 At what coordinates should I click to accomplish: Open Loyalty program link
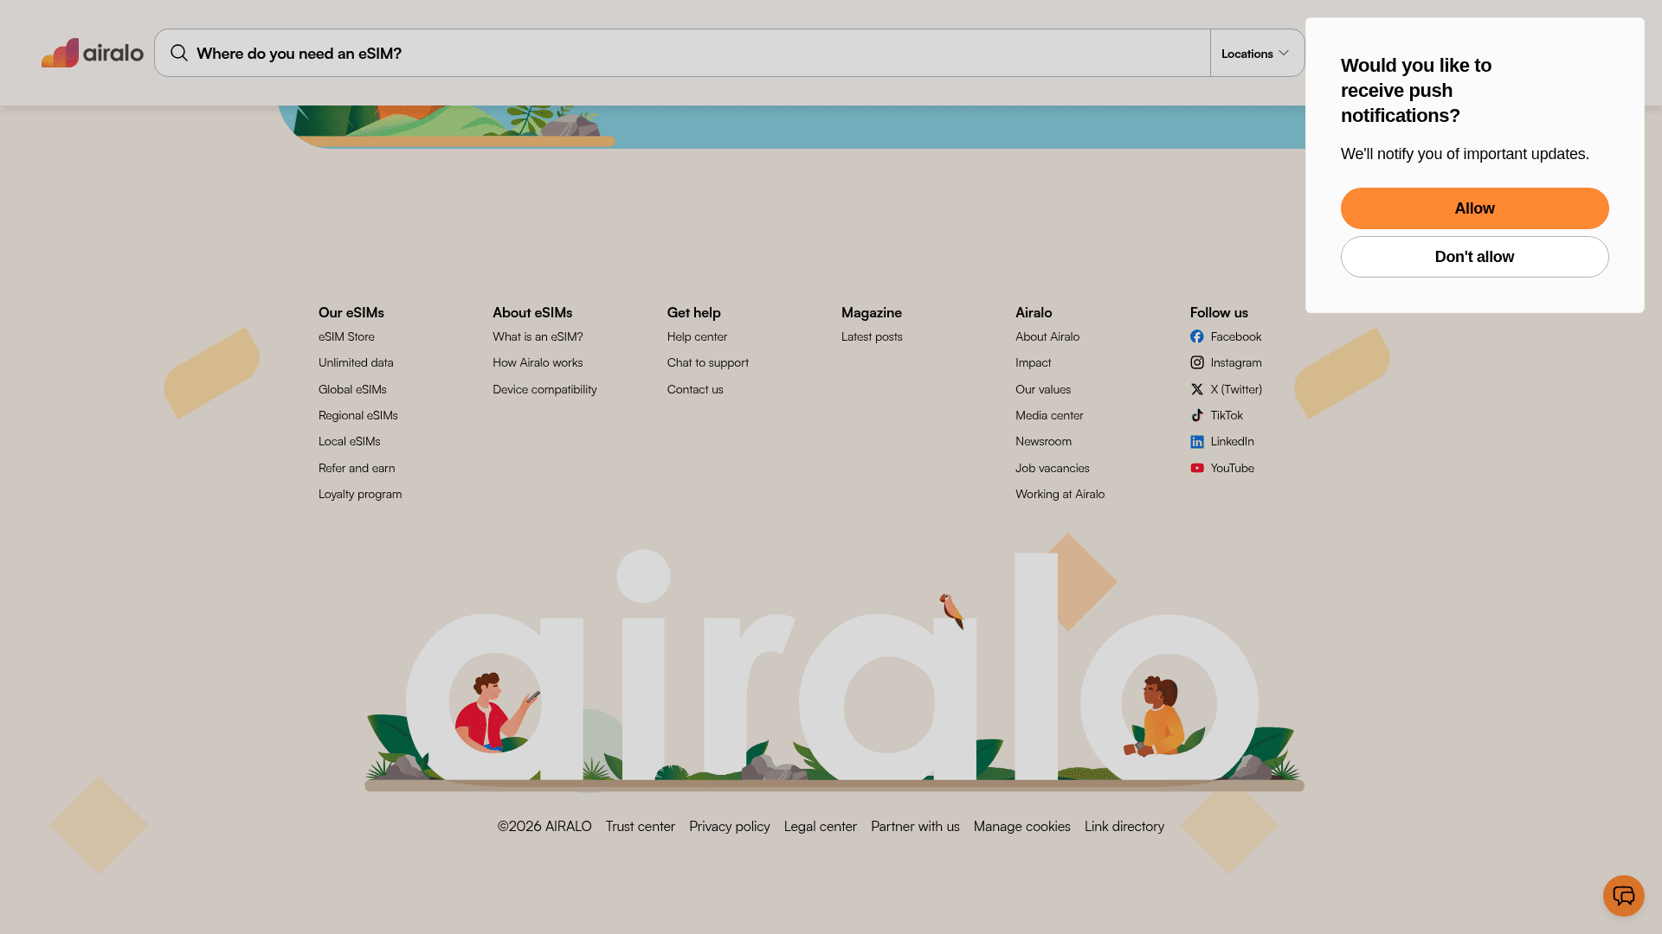click(360, 494)
